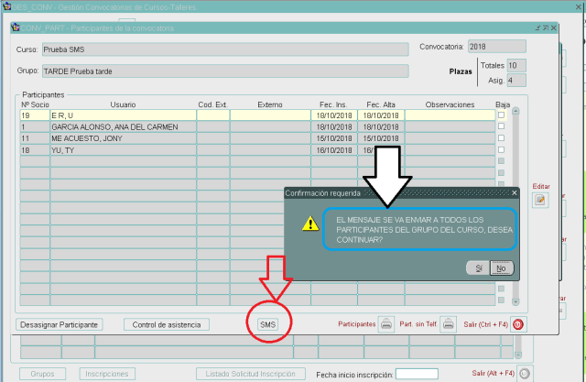
Task: Click the Part. sin Telf. print icon
Action: coord(449,324)
